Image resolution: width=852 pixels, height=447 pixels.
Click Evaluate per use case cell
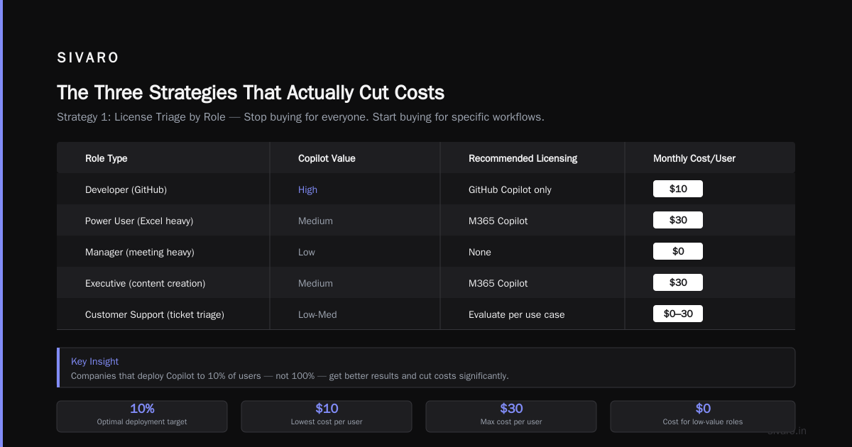click(x=516, y=314)
